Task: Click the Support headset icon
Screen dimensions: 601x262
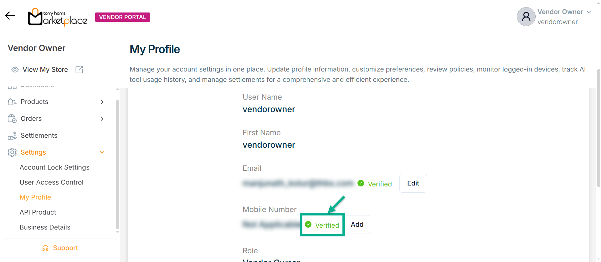Action: click(x=45, y=248)
